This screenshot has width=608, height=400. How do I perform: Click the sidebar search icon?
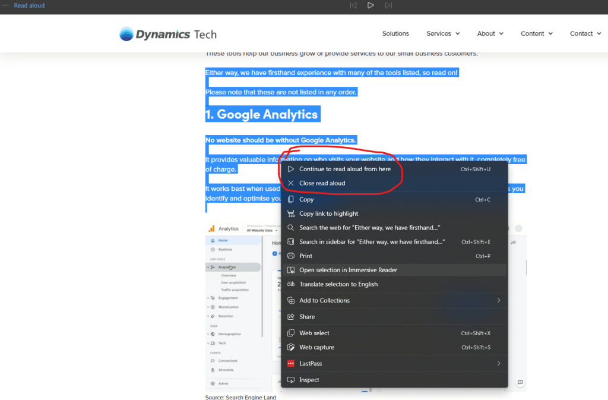[x=291, y=242]
